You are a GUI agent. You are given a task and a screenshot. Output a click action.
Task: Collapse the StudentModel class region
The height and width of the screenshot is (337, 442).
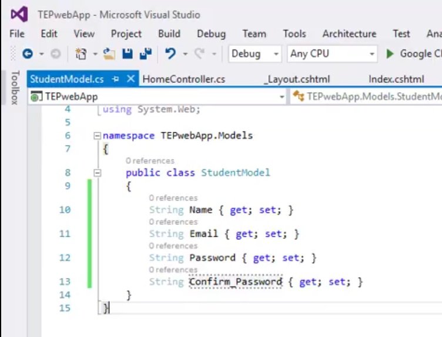(97, 173)
